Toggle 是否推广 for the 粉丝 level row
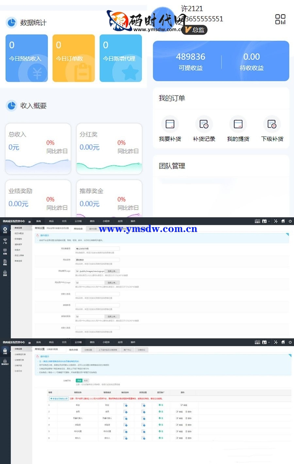Image resolution: width=294 pixels, height=464 pixels. pyautogui.click(x=161, y=405)
